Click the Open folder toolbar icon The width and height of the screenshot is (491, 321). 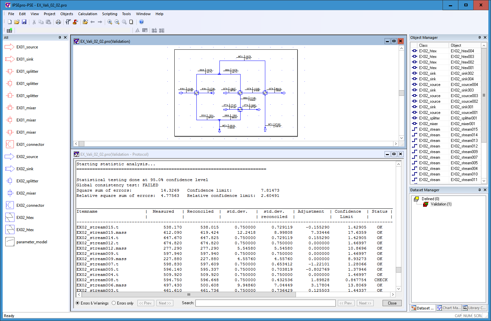(16, 22)
